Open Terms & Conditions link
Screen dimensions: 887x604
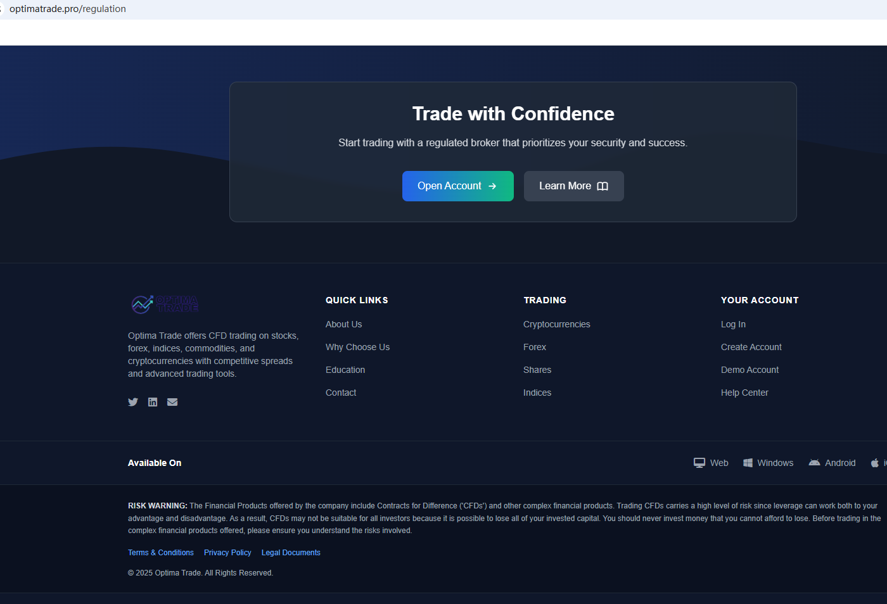pos(161,553)
